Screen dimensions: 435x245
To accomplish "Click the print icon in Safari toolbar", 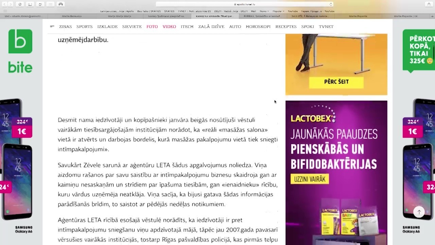I will tap(60, 4).
